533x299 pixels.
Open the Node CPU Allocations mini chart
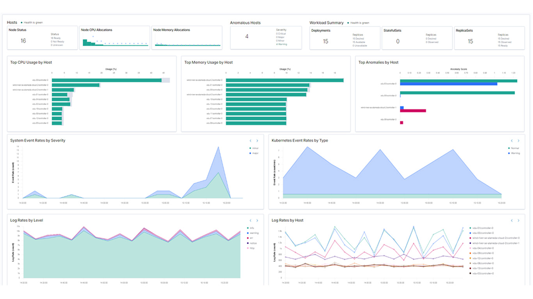coord(115,41)
